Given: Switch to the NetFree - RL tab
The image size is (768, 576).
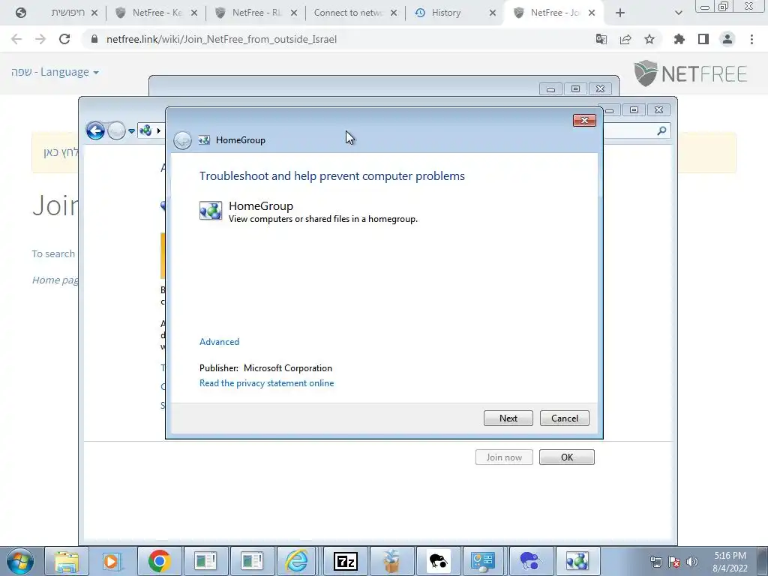Looking at the screenshot, I should [x=257, y=13].
